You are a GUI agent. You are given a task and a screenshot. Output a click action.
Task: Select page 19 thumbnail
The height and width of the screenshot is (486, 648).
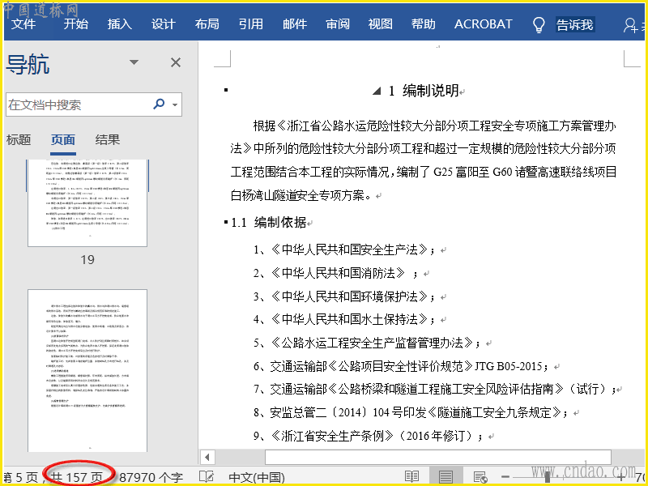point(87,203)
